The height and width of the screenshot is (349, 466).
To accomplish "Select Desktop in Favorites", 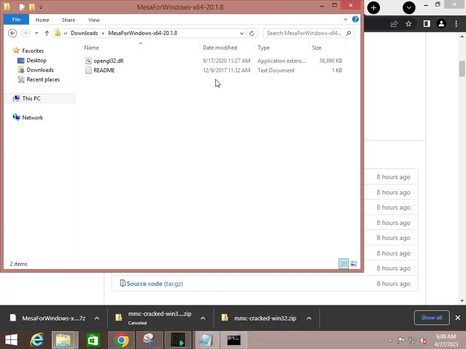I will tap(36, 60).
